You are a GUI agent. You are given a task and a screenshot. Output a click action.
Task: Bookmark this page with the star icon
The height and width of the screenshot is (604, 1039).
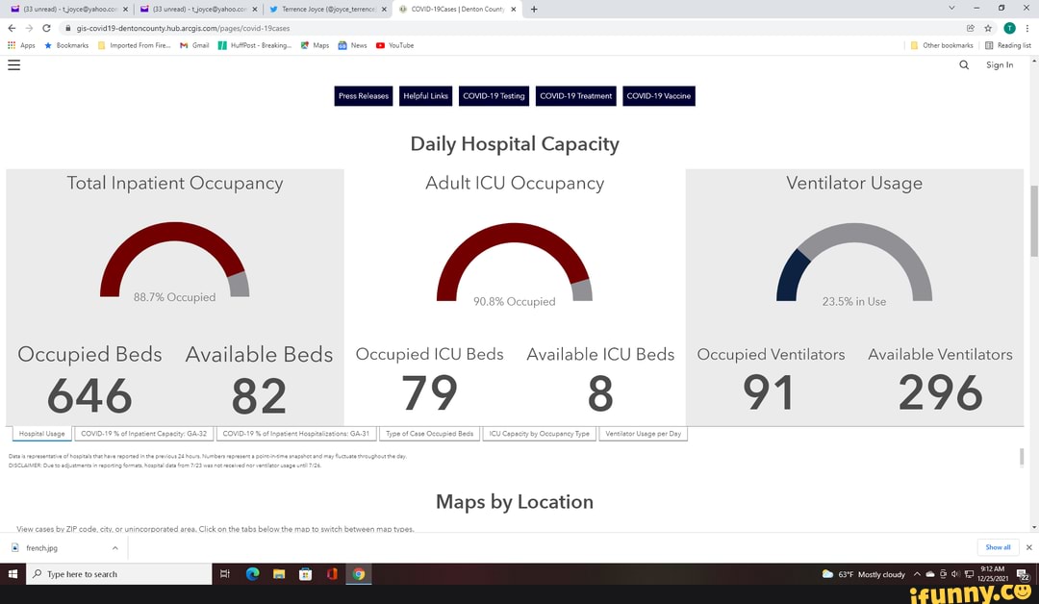point(988,29)
